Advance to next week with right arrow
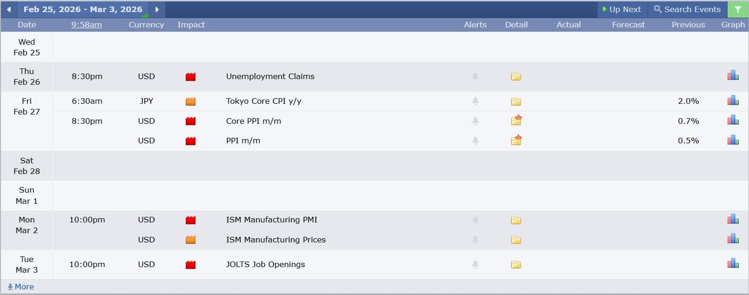Screen dimensions: 749x295 (157, 9)
